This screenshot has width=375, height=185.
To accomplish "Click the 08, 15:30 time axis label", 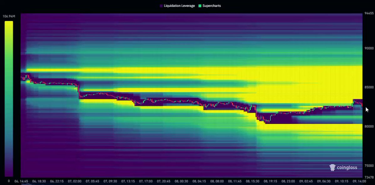I will click(x=252, y=182).
